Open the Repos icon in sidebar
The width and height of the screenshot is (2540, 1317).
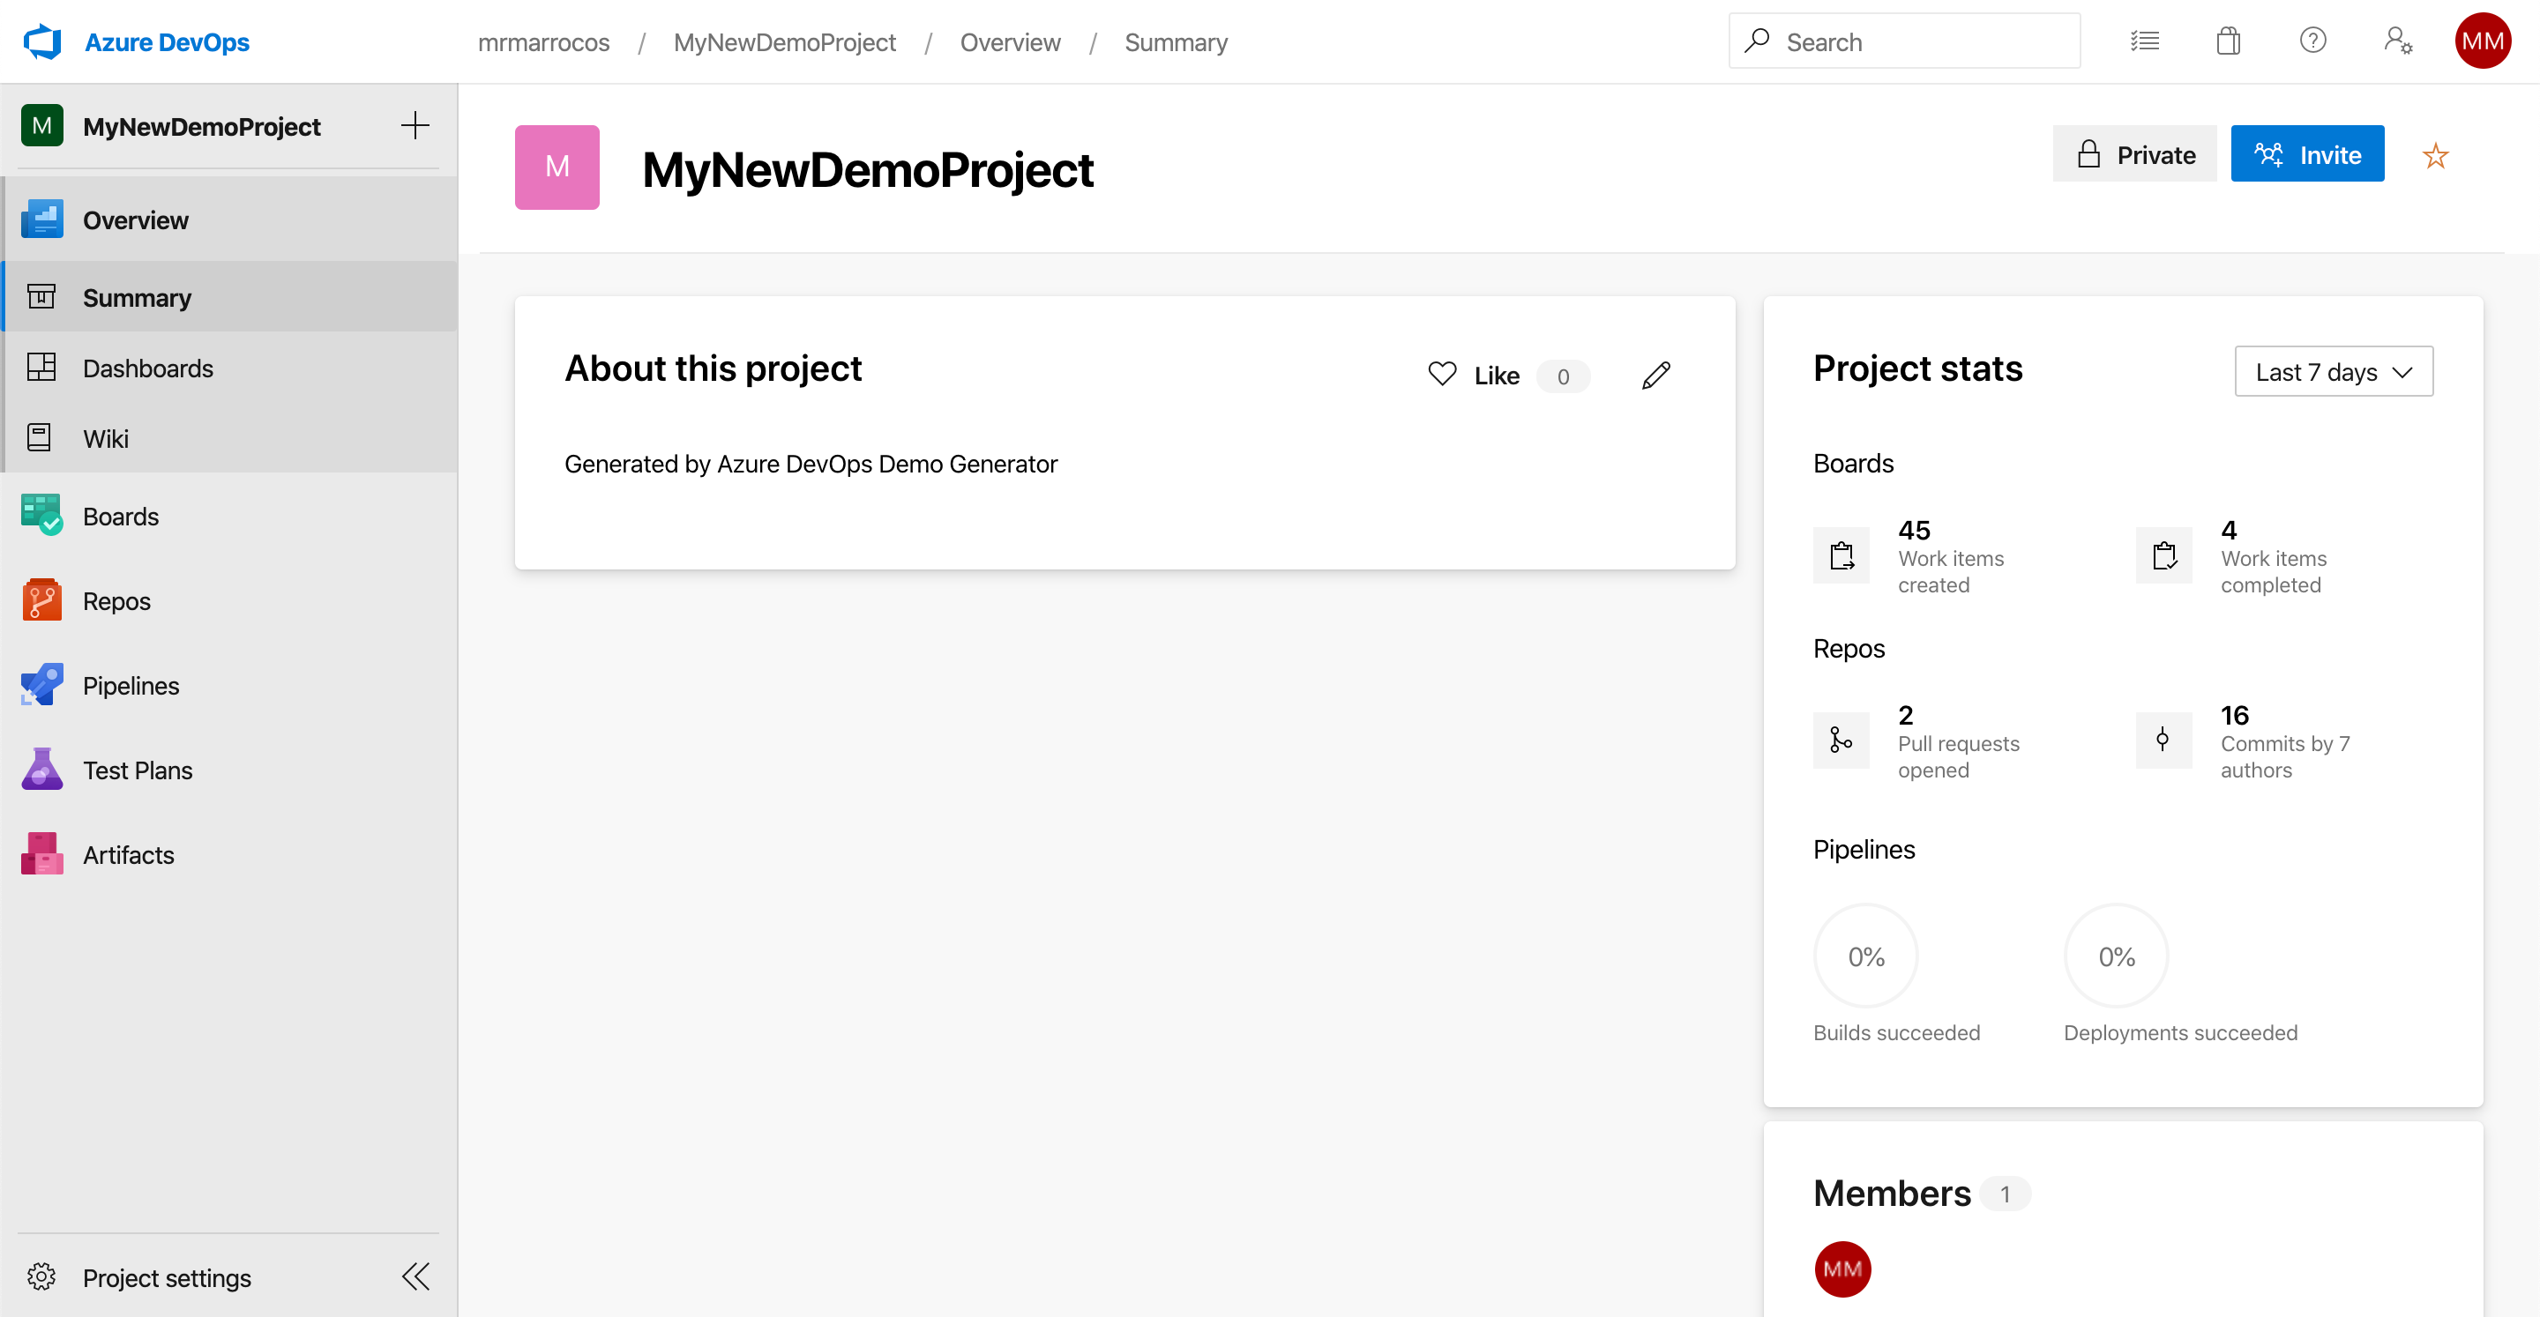[x=41, y=600]
